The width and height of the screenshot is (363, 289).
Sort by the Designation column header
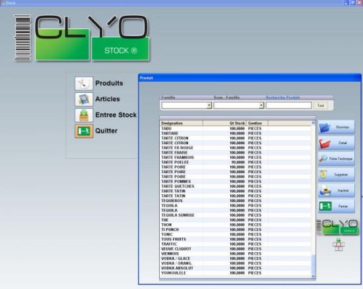[181, 123]
